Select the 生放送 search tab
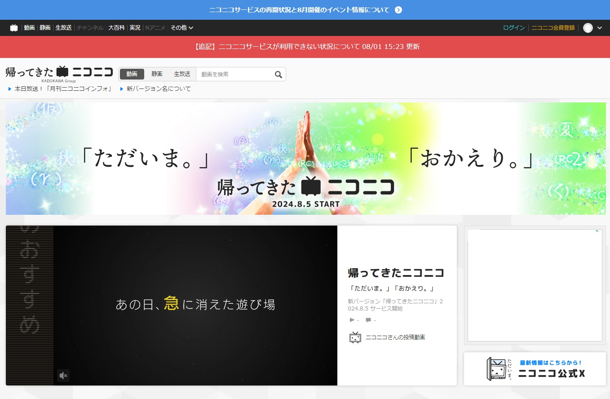The image size is (610, 399). 182,74
